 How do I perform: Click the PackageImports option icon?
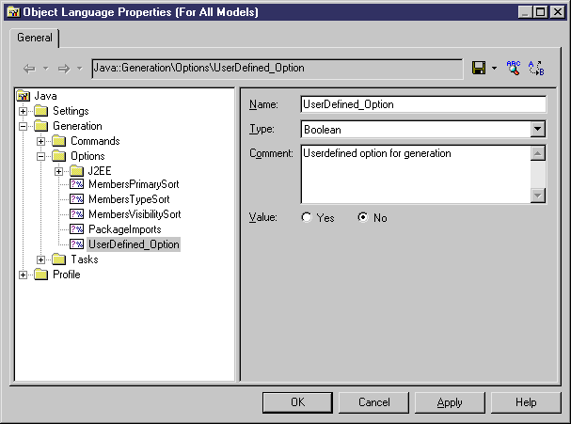[x=76, y=229]
